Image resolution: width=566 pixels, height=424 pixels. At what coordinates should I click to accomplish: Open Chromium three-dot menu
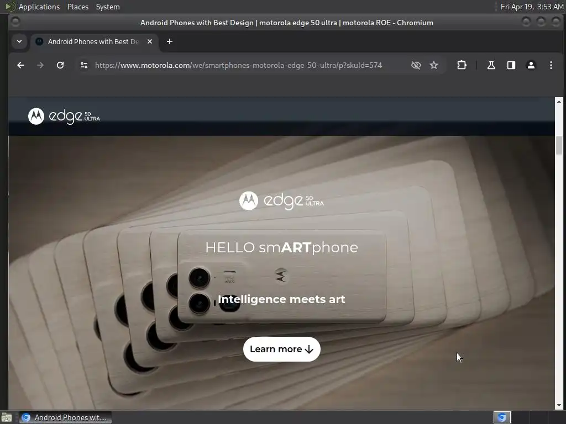(x=551, y=65)
